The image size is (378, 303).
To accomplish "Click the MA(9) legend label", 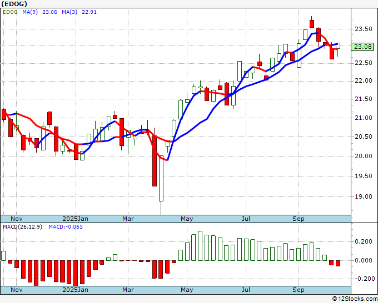I will pyautogui.click(x=30, y=12).
